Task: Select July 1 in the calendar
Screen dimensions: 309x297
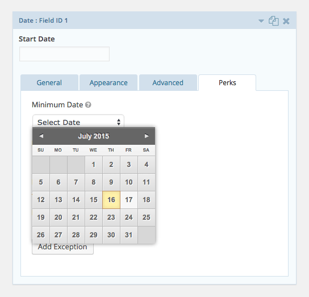Action: (x=94, y=165)
